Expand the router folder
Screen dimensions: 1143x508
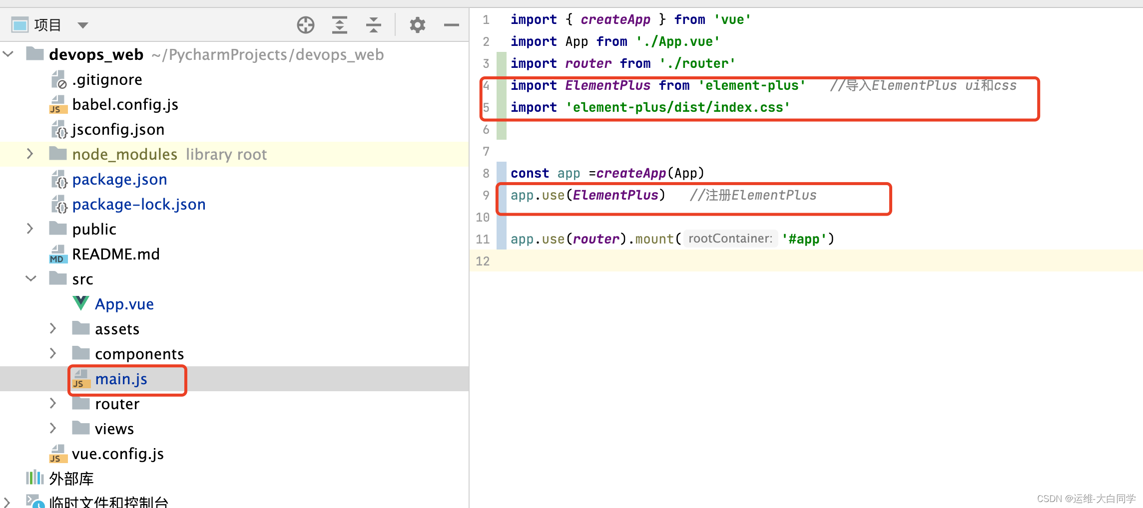tap(53, 403)
